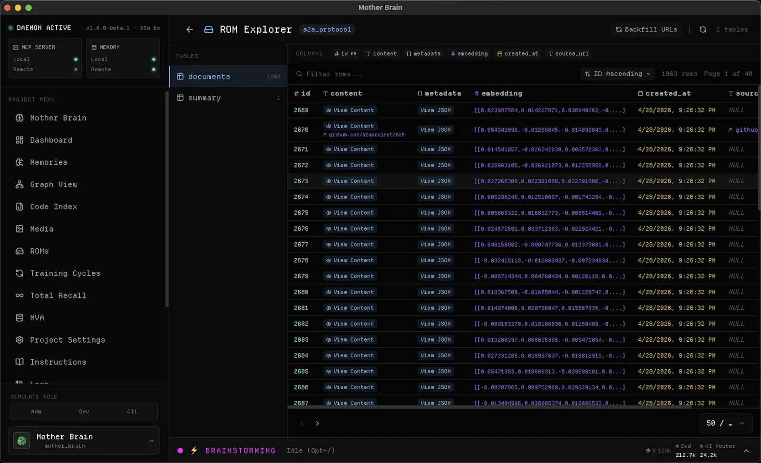
Task: Open the Code Index page
Action: click(x=53, y=207)
